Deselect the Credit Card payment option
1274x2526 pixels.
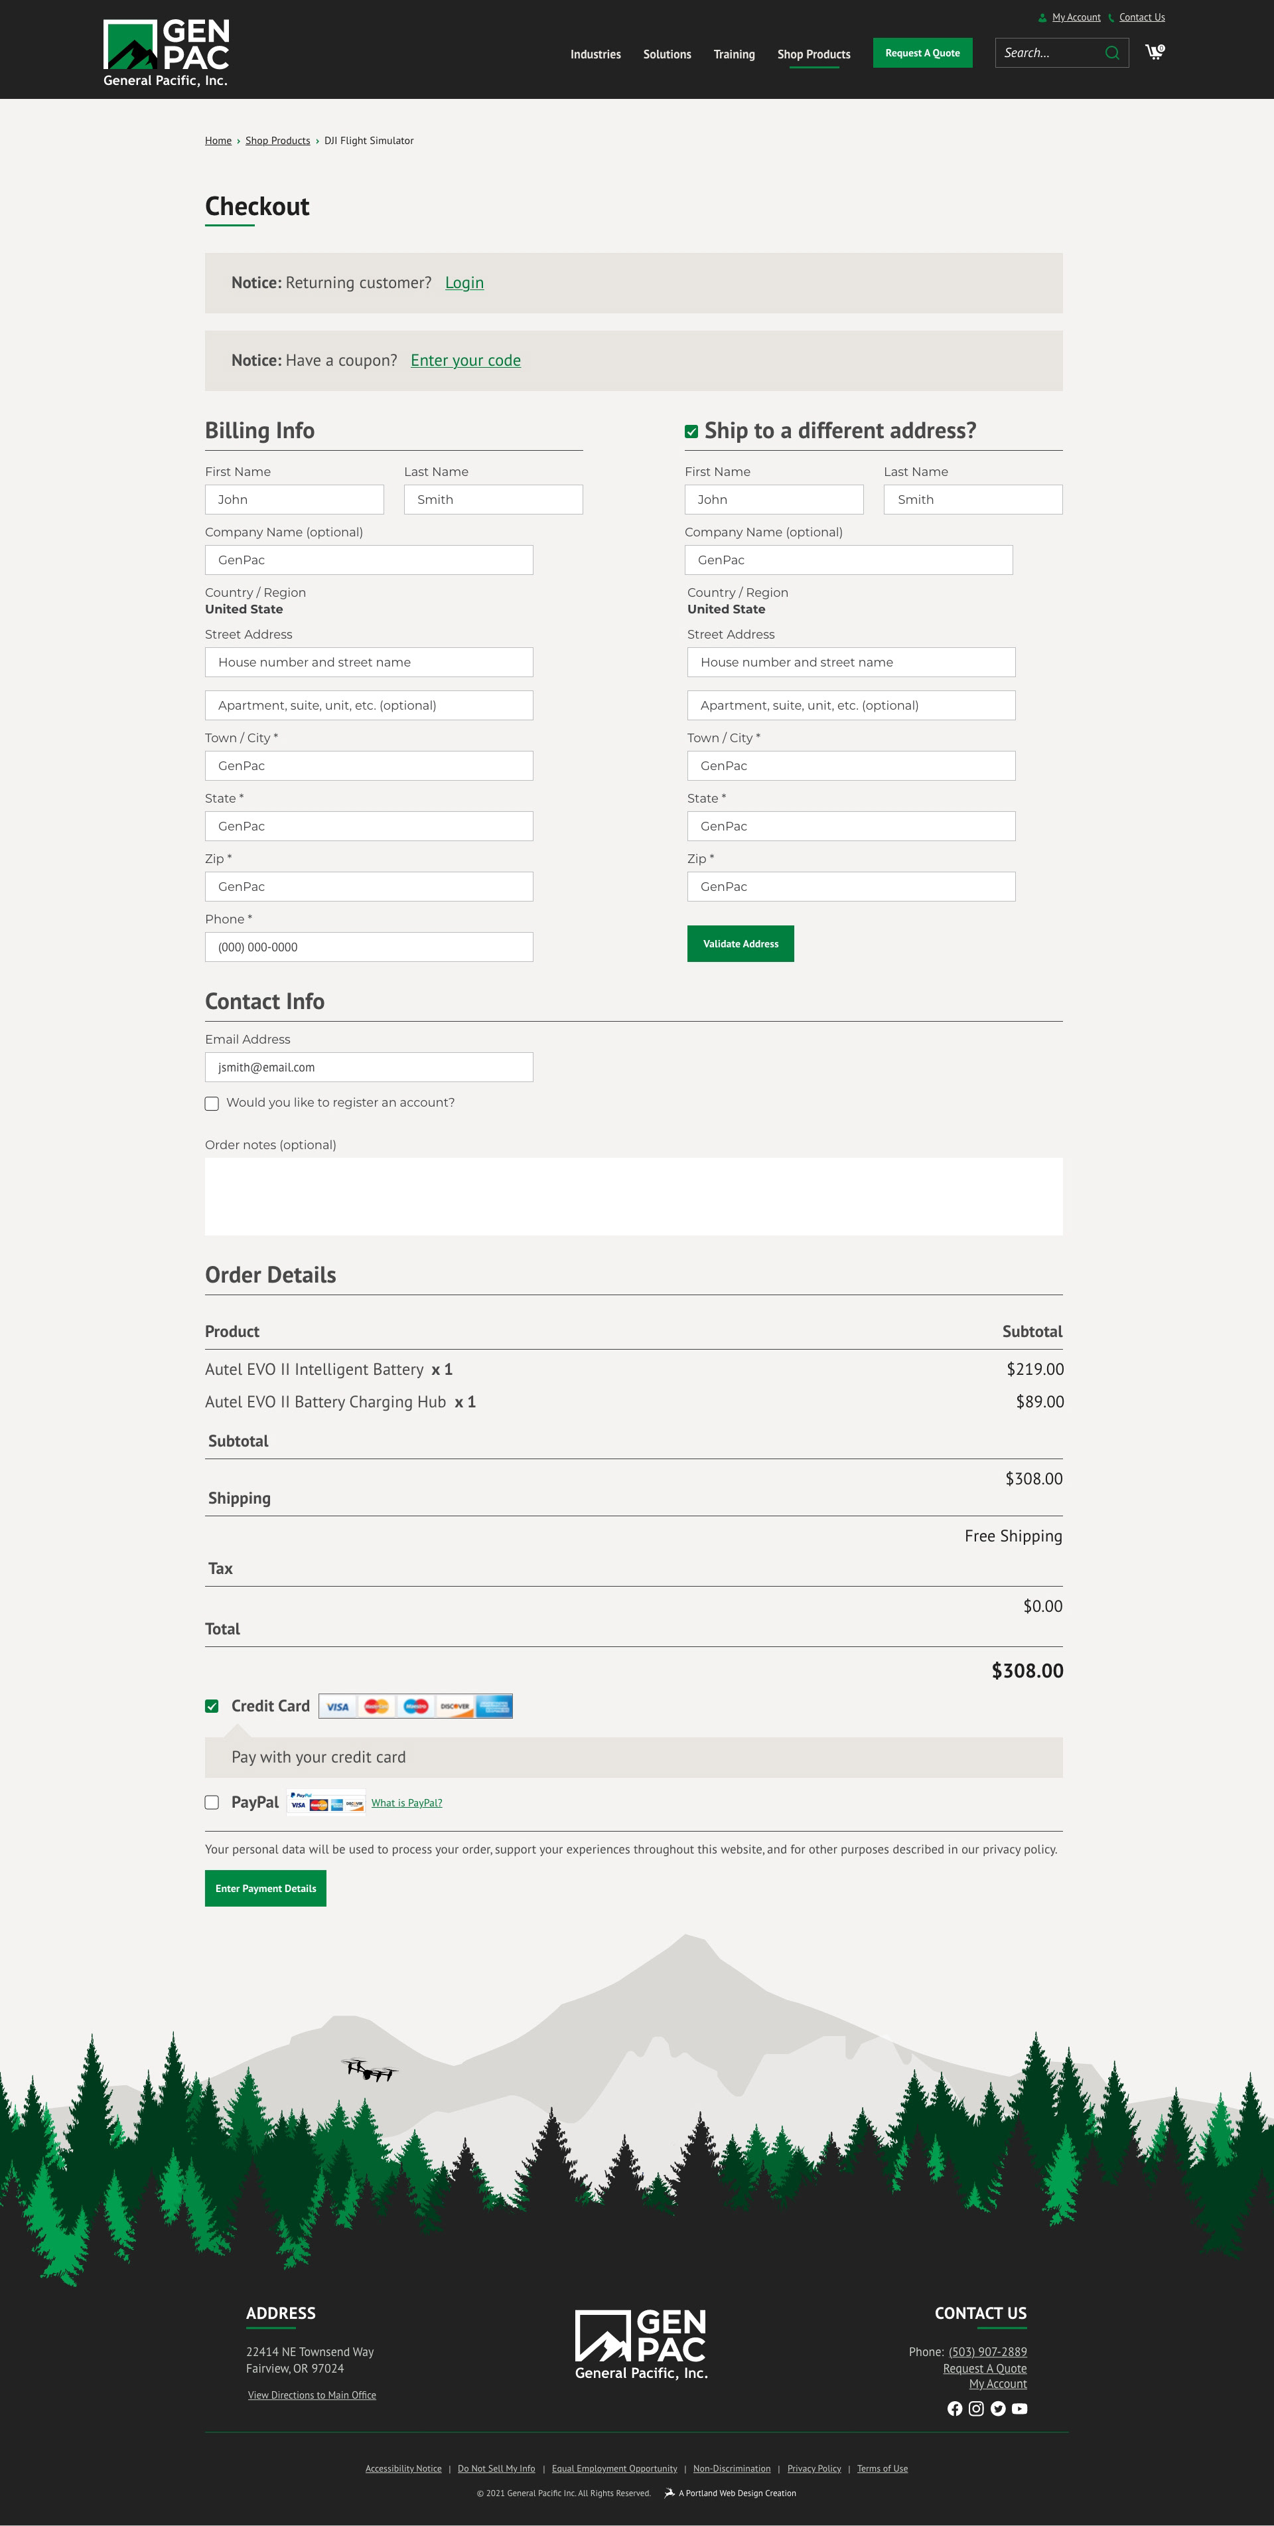click(212, 1706)
